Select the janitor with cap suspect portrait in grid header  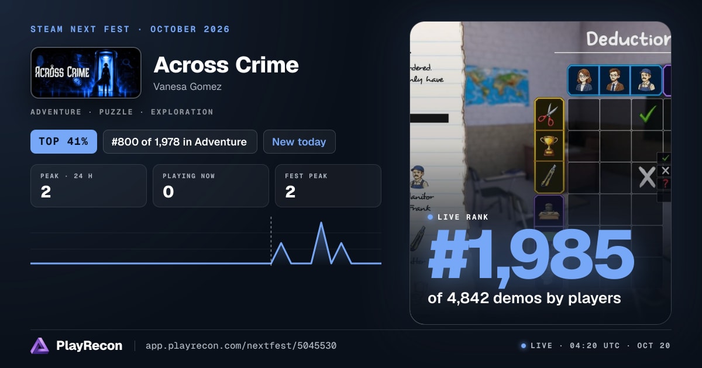tap(646, 81)
